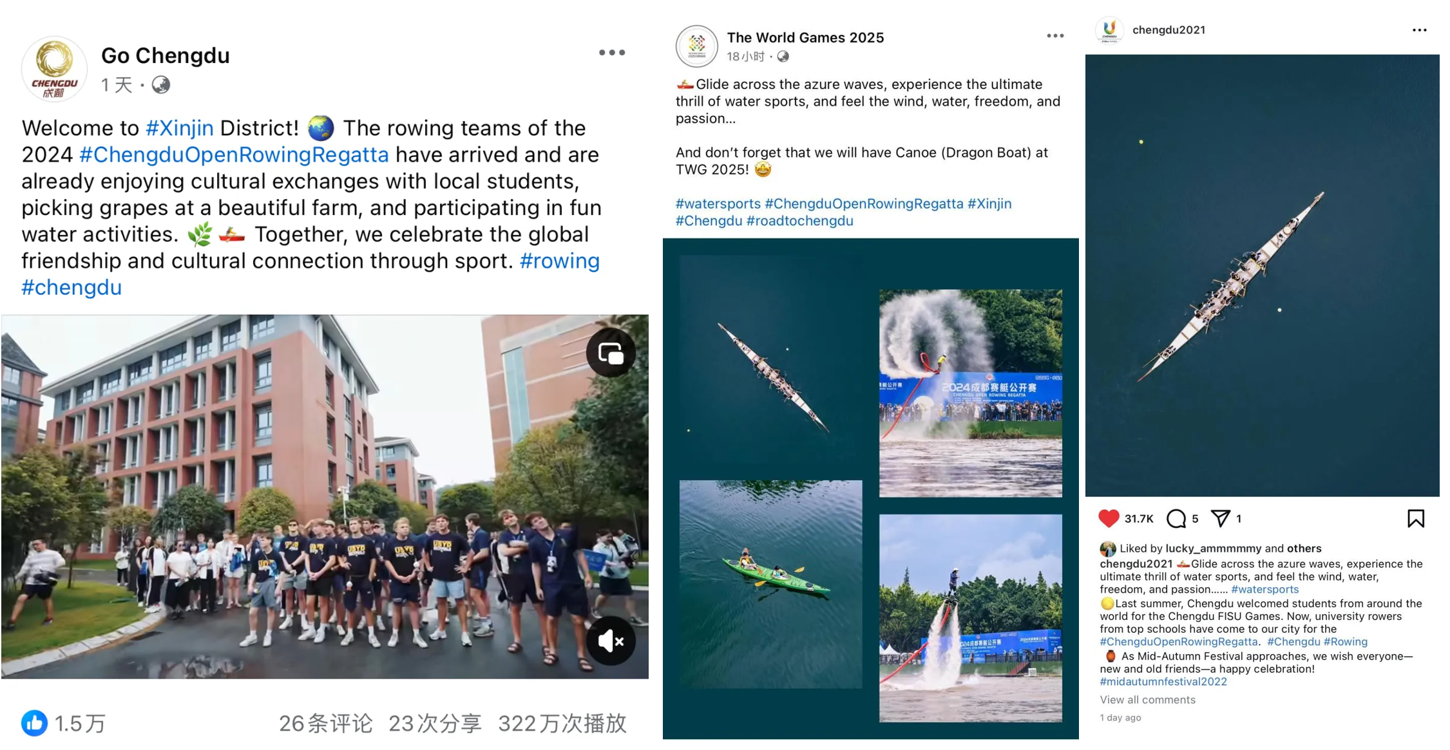
Task: Open World Games 2025 post options menu
Action: (x=1055, y=36)
